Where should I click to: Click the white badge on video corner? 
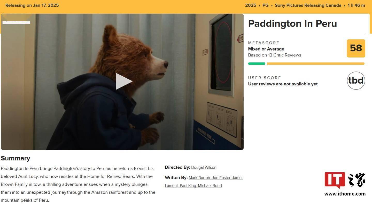point(16,22)
